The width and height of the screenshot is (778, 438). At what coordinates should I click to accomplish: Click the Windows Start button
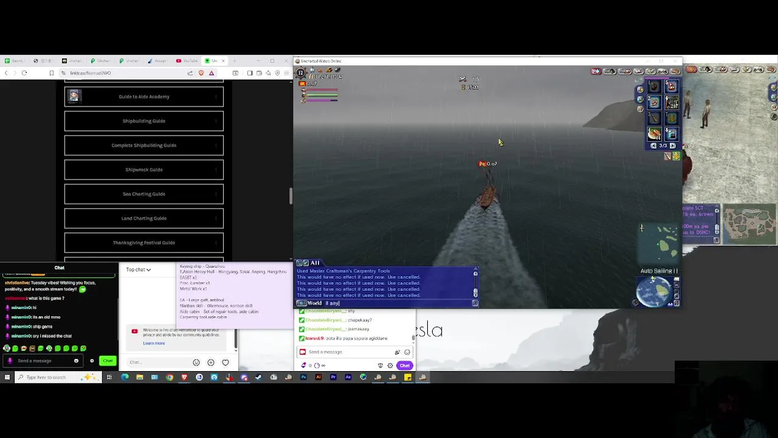pyautogui.click(x=7, y=377)
